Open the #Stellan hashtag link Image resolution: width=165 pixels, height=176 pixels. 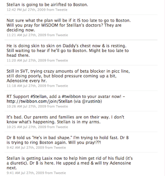click(x=39, y=97)
